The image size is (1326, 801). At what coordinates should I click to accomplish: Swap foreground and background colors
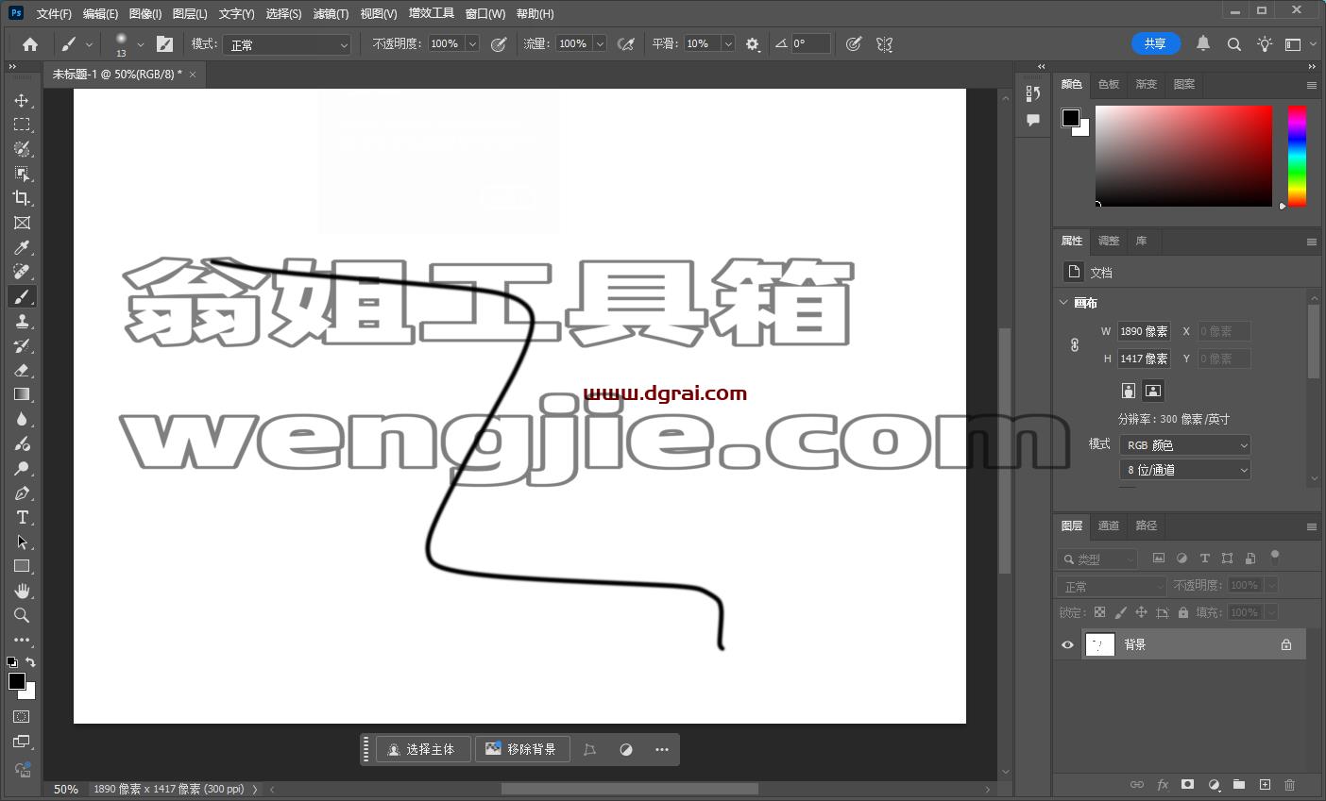(x=30, y=662)
